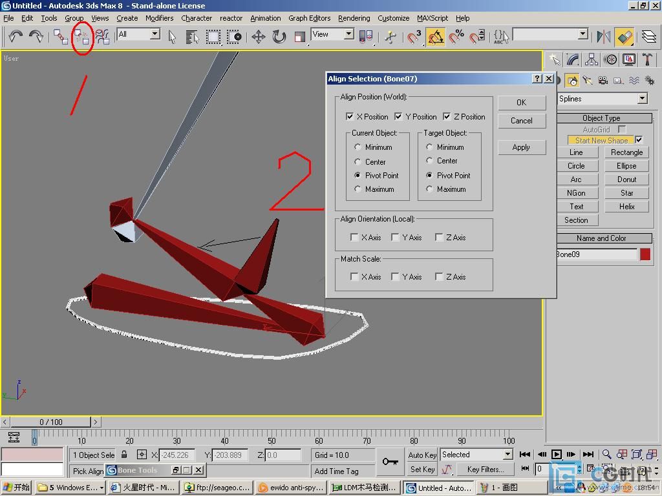Collapse the Object Type rollout
This screenshot has width=662, height=496.
pos(602,118)
